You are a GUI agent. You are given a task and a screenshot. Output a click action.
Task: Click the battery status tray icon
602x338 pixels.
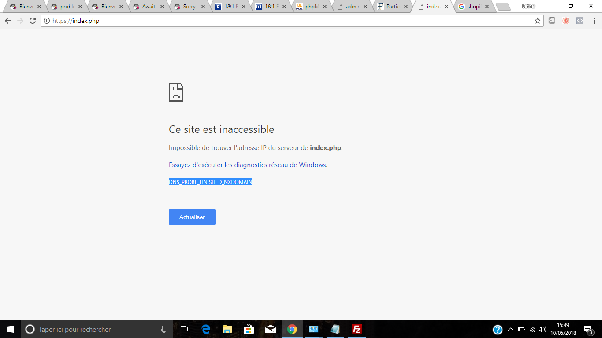tap(521, 329)
